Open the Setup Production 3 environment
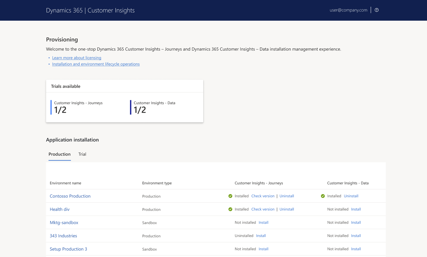Viewport: 427px width, 257px height. click(68, 249)
